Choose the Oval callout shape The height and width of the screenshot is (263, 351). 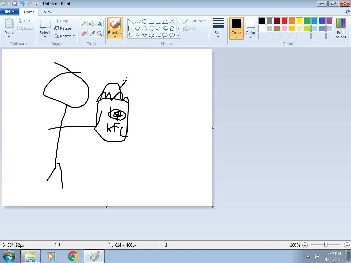coord(165,35)
